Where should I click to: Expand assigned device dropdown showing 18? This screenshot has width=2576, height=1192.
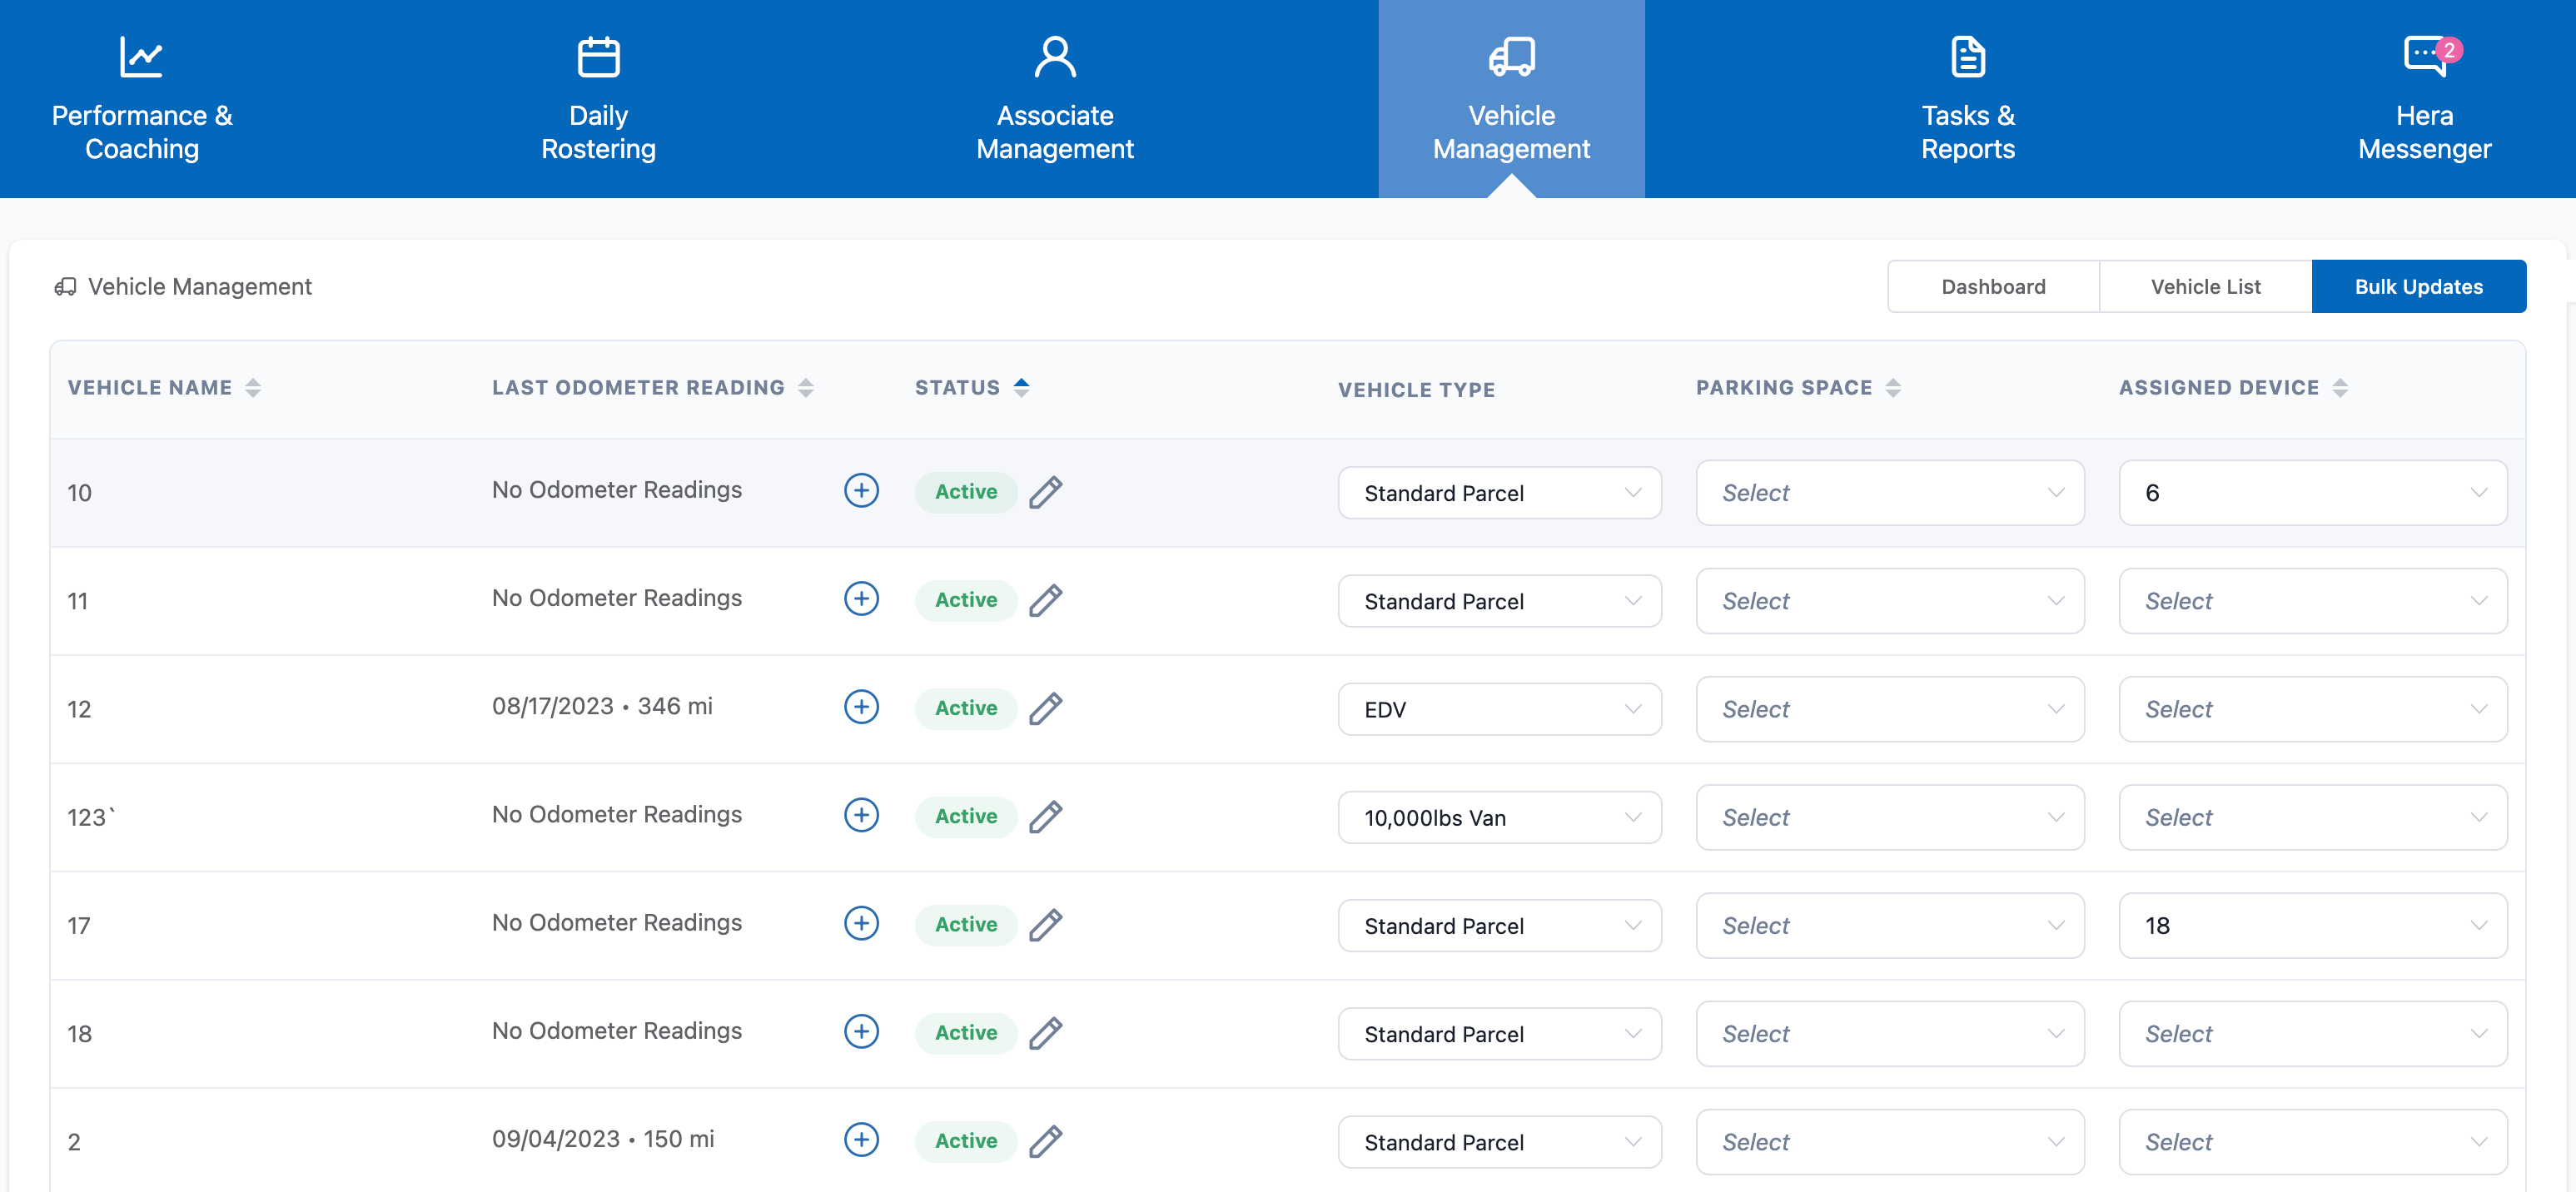[2311, 925]
